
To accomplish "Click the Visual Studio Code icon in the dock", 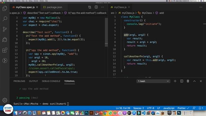I will [144, 113].
